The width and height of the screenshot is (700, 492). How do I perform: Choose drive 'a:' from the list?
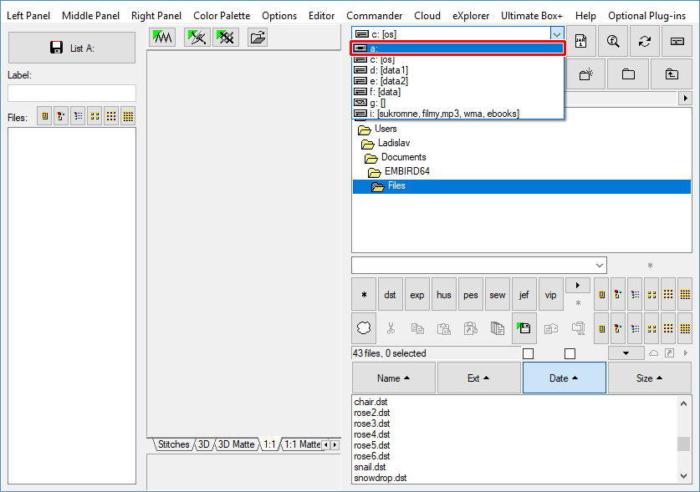pyautogui.click(x=458, y=48)
